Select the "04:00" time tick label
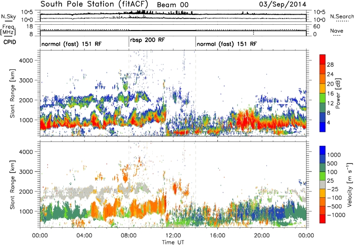The width and height of the screenshot is (354, 245). [84, 236]
